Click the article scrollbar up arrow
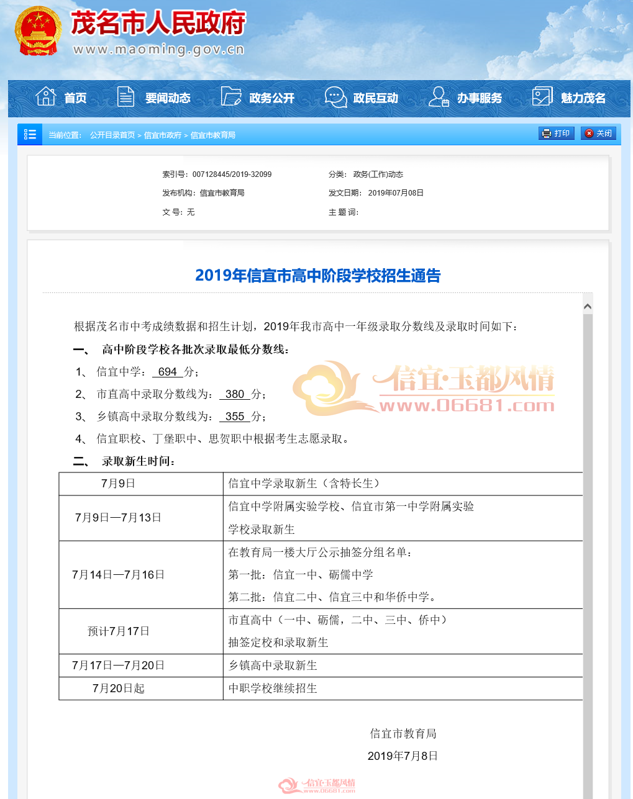The width and height of the screenshot is (633, 799). click(588, 306)
